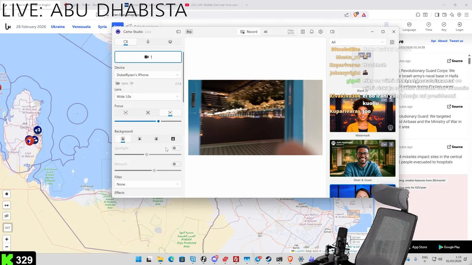
Task: Switch to Camo video settings tab
Action: (x=125, y=42)
